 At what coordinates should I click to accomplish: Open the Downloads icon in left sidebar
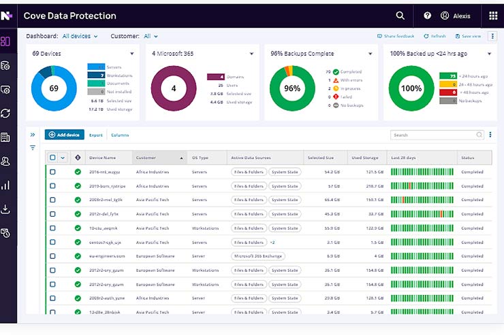5,209
